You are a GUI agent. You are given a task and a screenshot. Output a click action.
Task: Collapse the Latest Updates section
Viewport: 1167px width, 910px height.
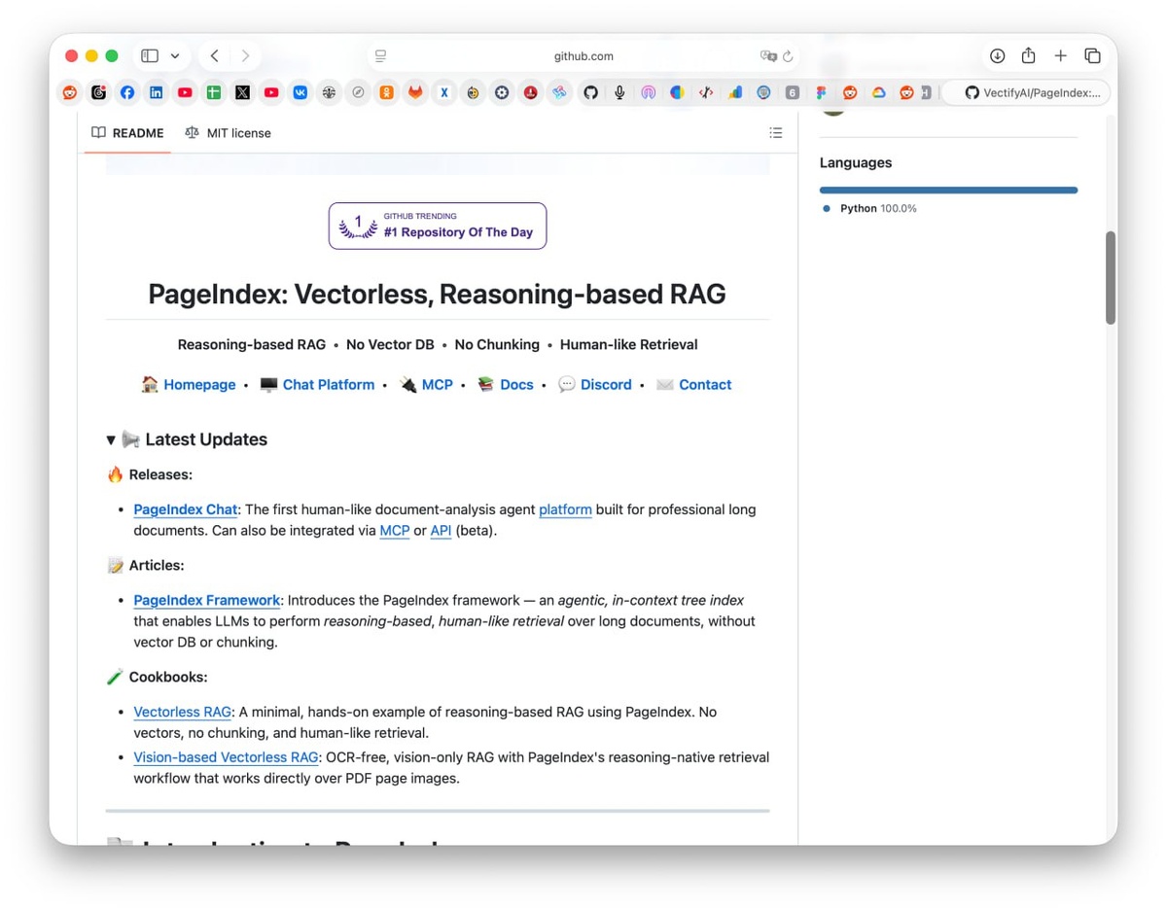(110, 440)
